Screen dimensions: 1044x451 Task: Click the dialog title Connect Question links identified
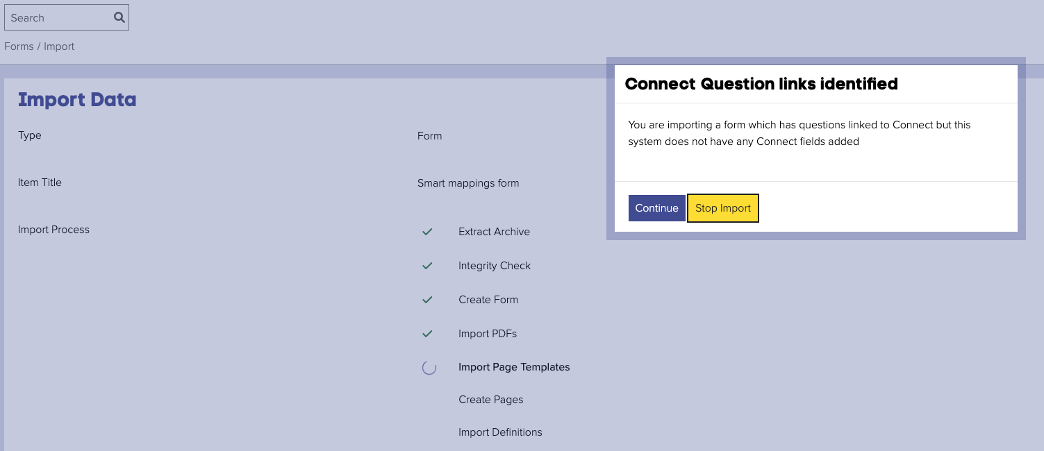761,83
